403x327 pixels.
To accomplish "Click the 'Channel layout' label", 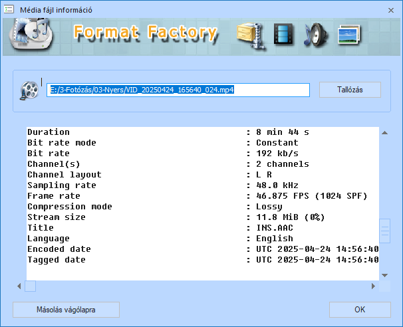I will tap(65, 175).
